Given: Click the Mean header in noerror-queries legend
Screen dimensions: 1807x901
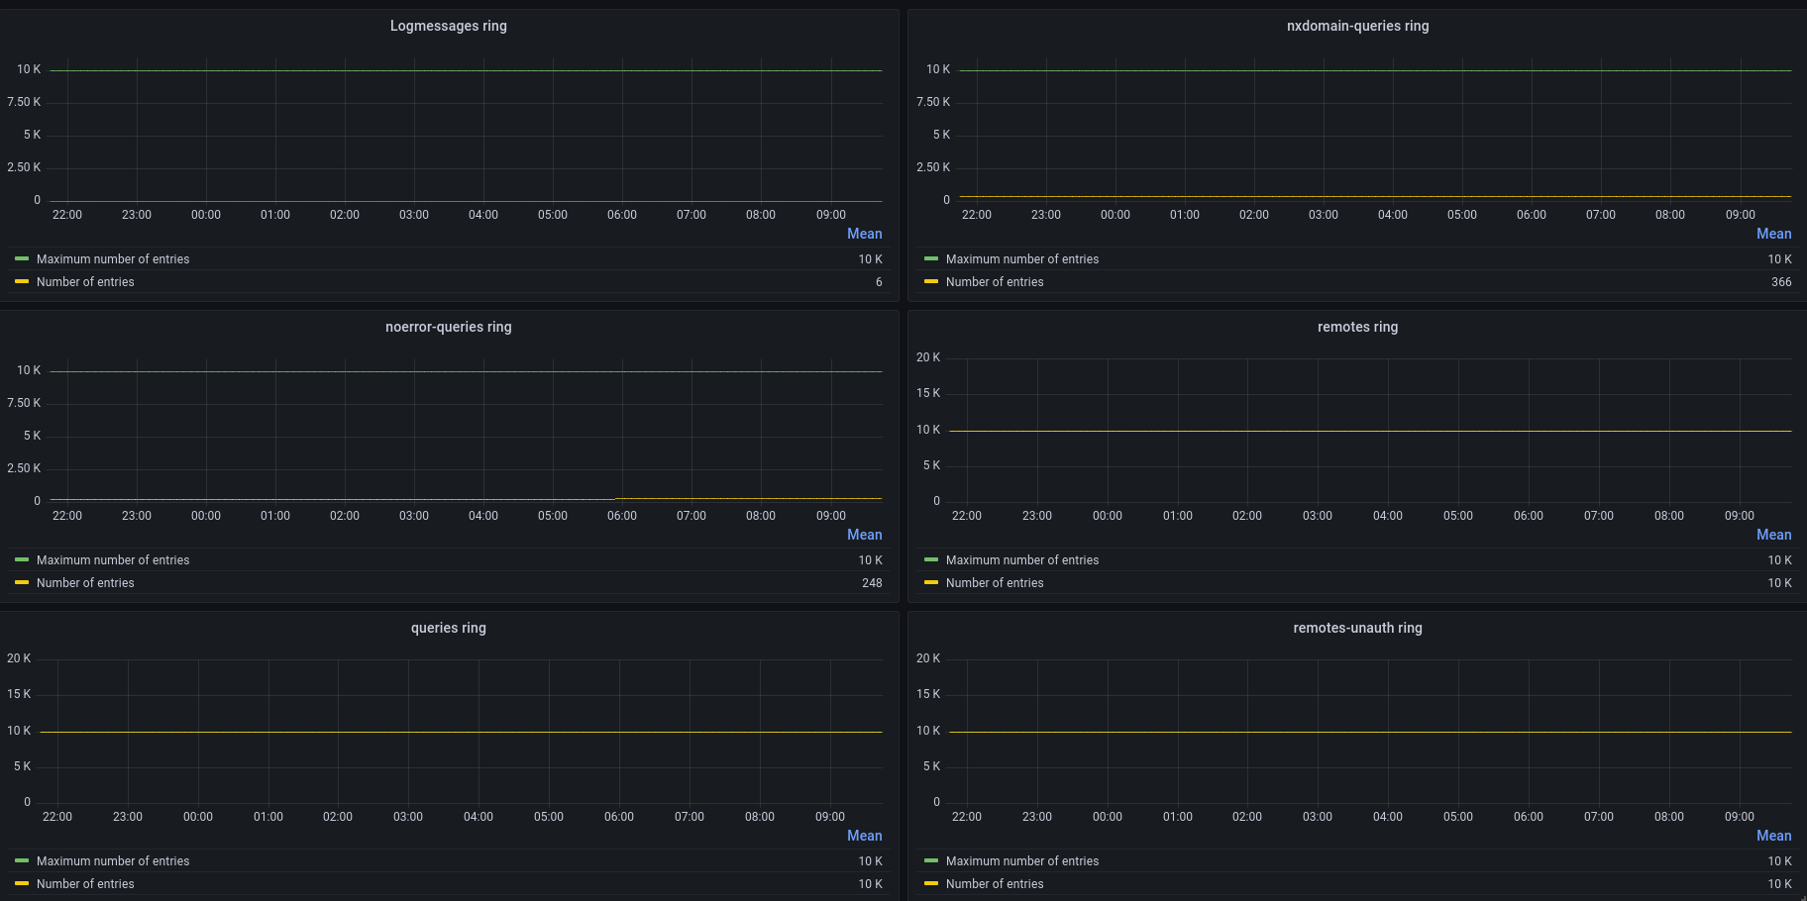Looking at the screenshot, I should coord(864,535).
